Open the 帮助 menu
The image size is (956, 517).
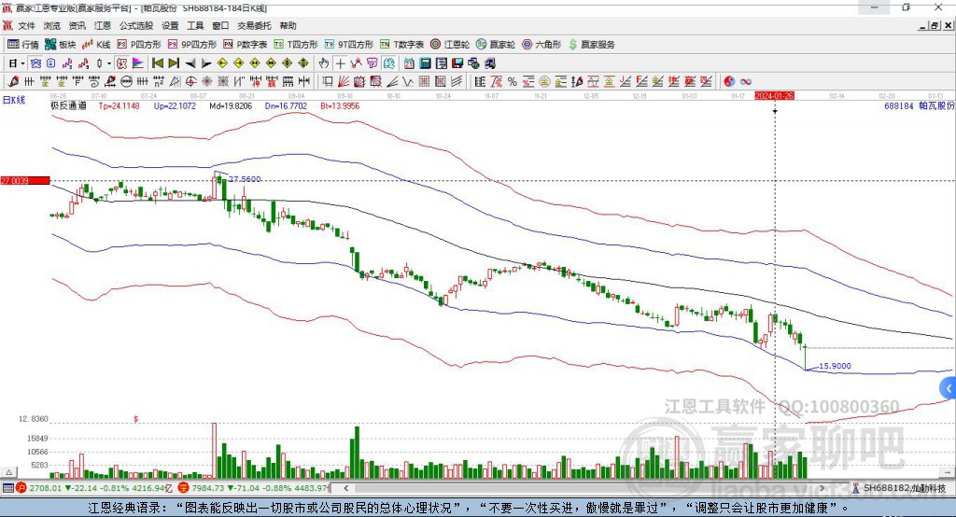coord(288,25)
